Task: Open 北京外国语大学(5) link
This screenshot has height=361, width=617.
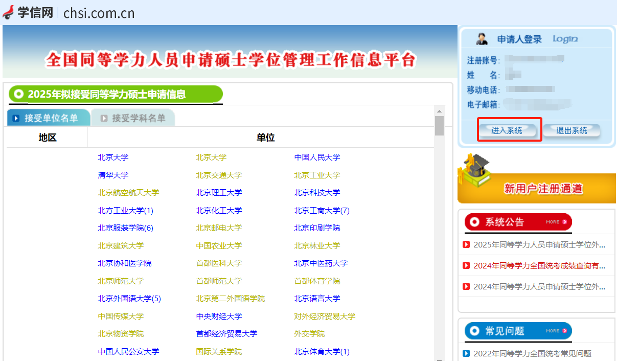Action: (x=129, y=299)
